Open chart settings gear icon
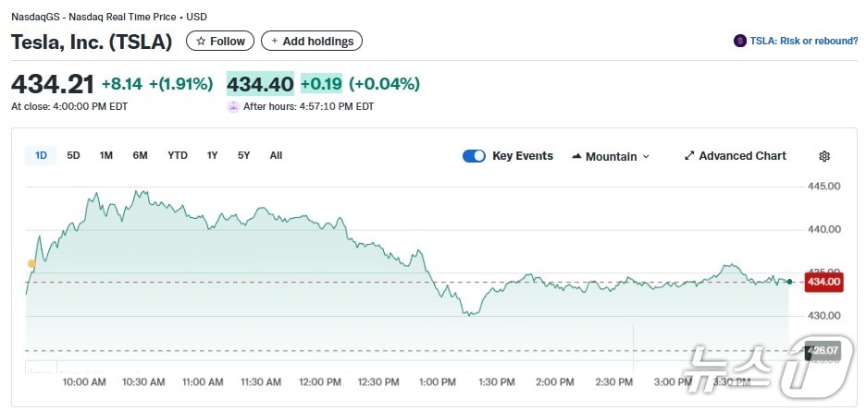The height and width of the screenshot is (411, 866). click(824, 156)
